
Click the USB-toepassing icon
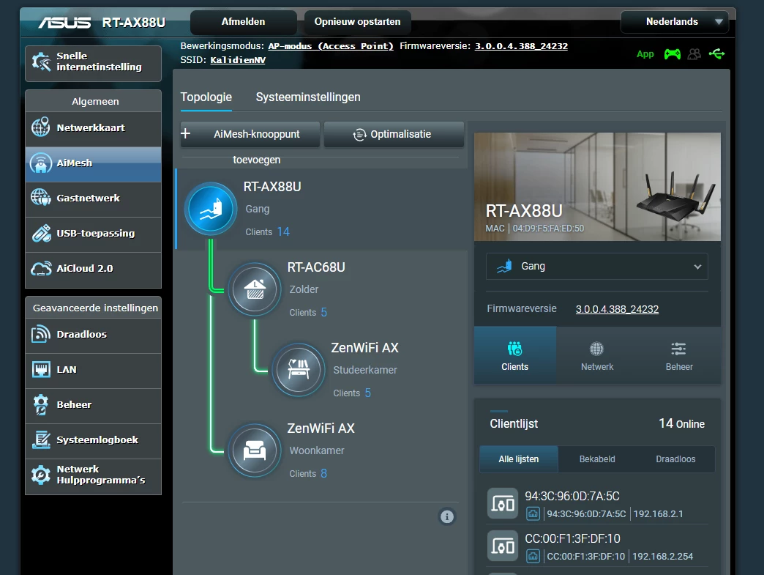tap(41, 233)
